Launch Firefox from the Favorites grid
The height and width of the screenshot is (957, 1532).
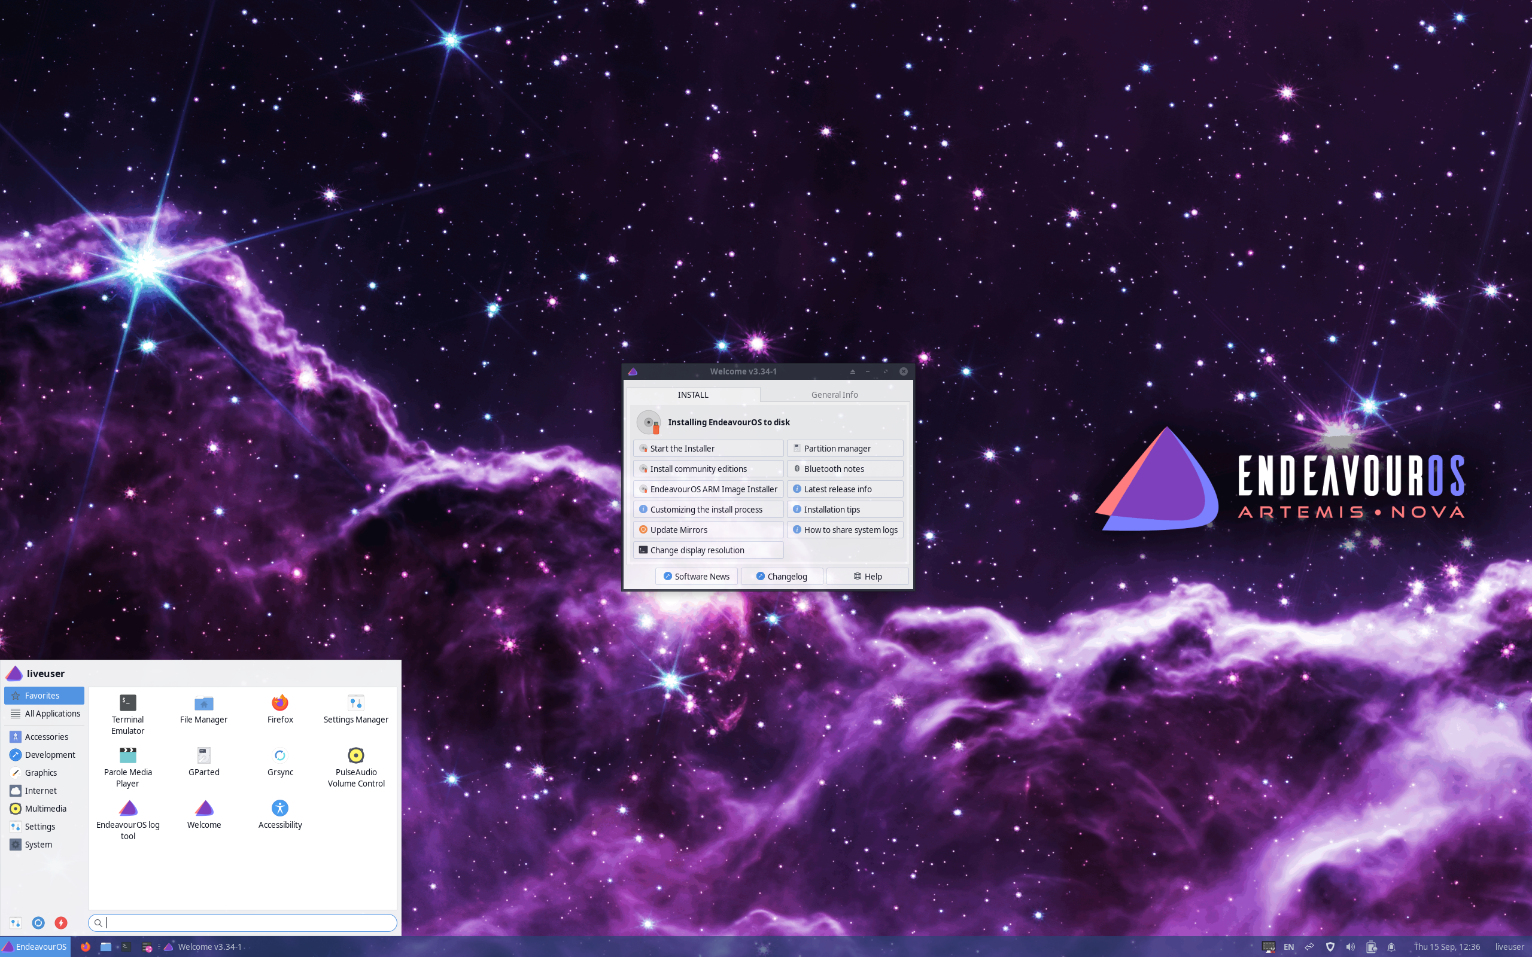[x=280, y=709]
